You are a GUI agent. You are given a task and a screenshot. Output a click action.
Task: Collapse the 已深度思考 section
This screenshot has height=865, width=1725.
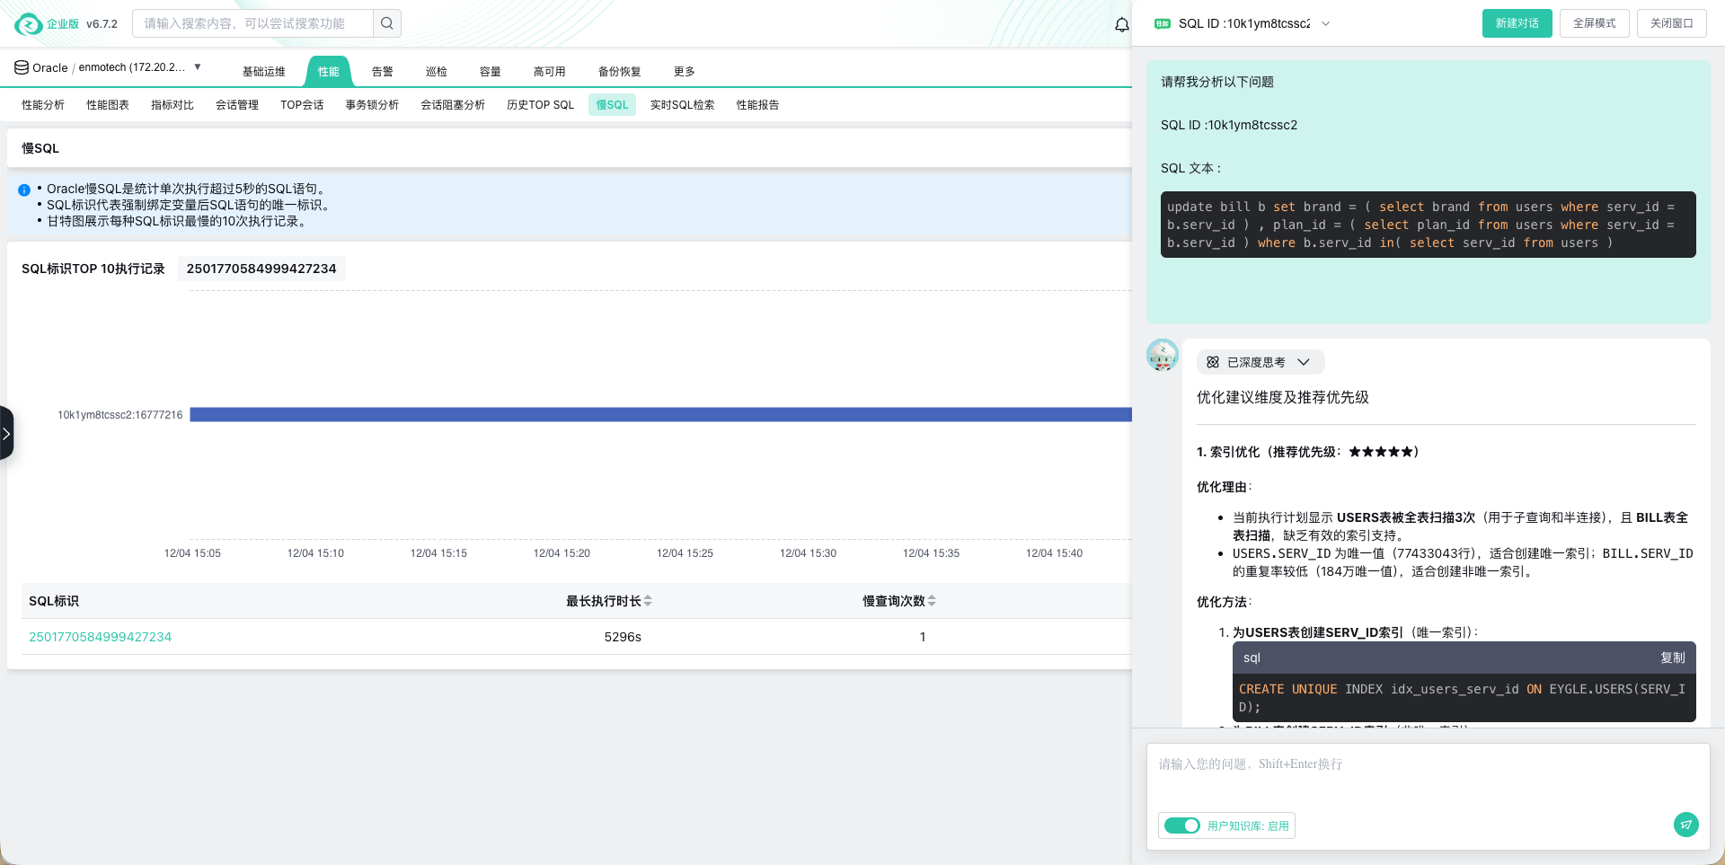point(1305,362)
